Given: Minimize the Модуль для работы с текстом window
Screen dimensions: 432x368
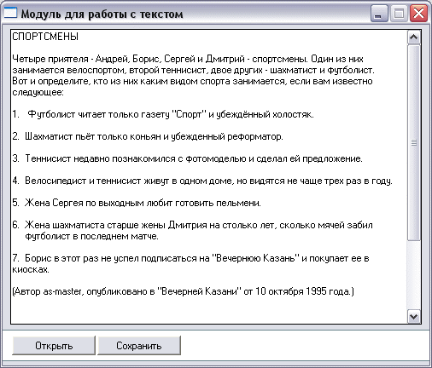Looking at the screenshot, I should (x=379, y=14).
